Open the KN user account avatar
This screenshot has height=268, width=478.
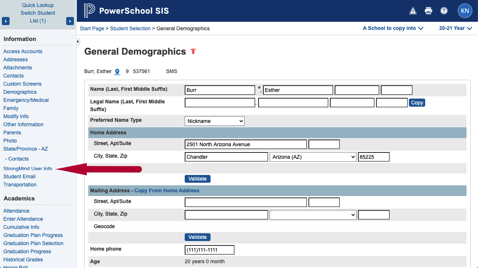(465, 11)
